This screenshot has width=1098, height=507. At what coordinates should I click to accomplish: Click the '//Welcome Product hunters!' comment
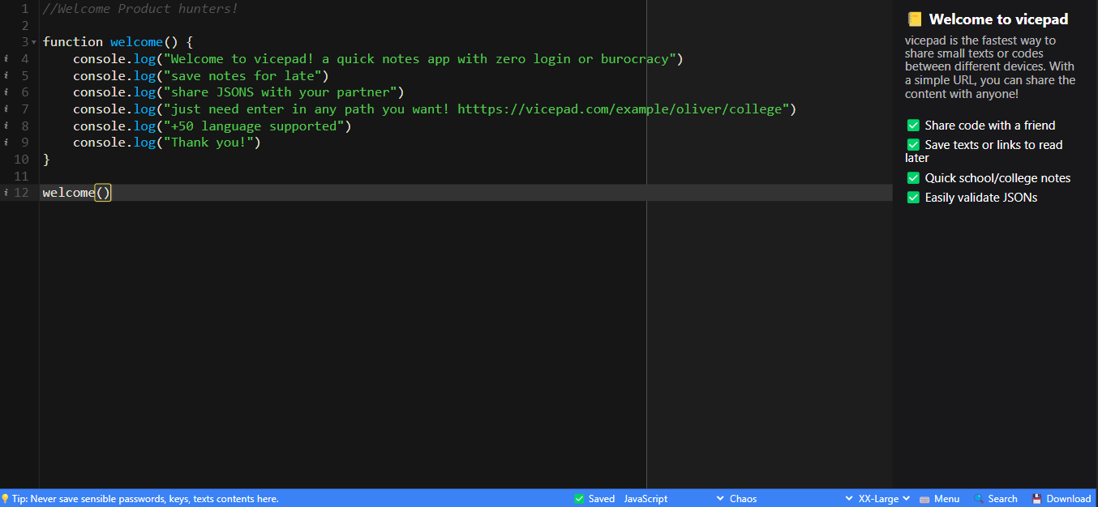click(140, 9)
